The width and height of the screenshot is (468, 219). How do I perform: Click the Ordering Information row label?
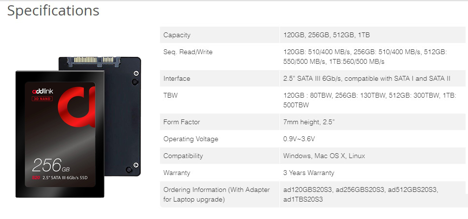coord(217,194)
